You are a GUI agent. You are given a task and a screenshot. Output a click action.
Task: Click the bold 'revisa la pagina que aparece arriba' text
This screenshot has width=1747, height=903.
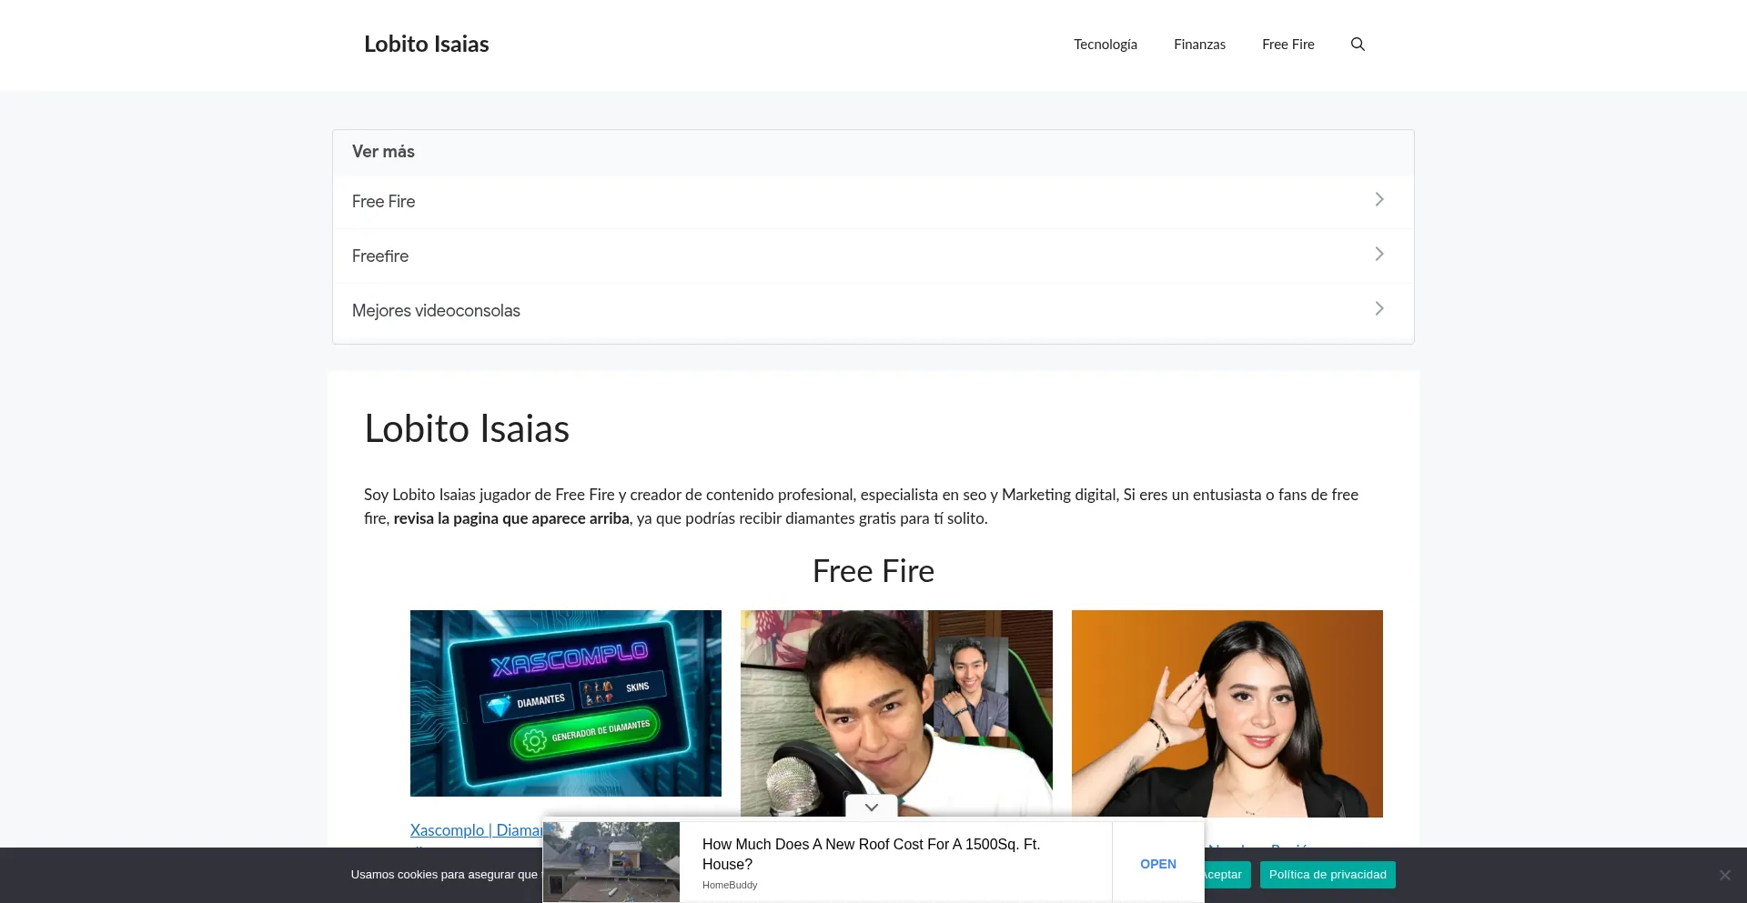[x=511, y=518]
